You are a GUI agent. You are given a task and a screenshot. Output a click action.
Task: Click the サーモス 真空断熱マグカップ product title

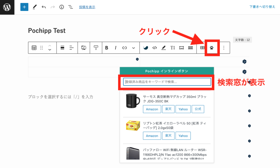point(175,99)
